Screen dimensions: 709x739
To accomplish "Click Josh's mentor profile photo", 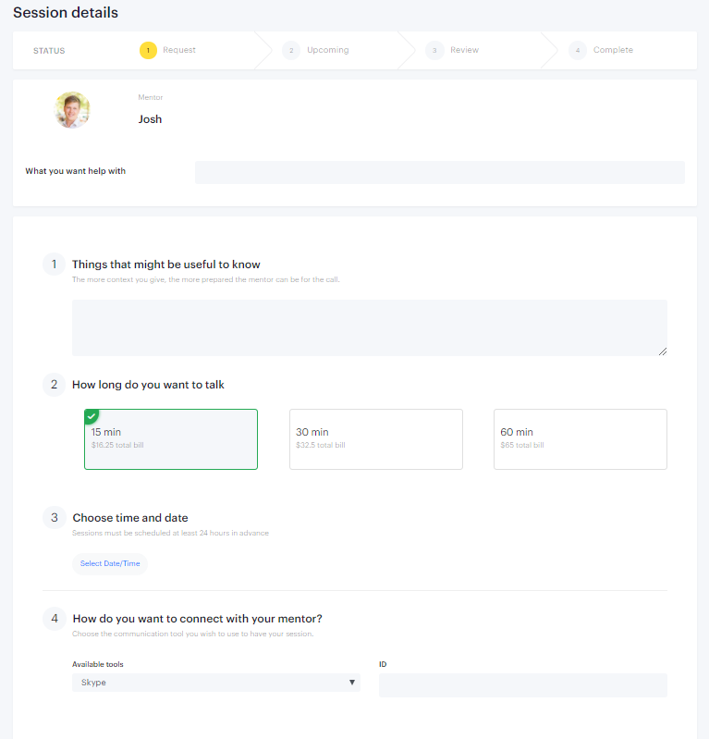I will (72, 110).
